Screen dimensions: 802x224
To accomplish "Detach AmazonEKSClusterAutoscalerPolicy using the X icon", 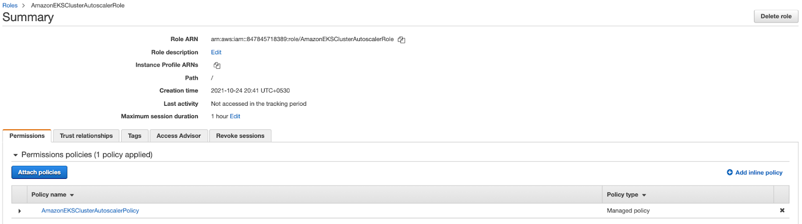I will 782,210.
